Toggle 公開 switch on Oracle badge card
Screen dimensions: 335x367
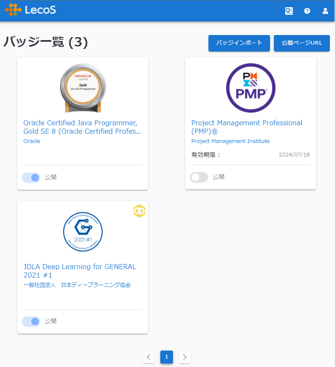point(31,178)
